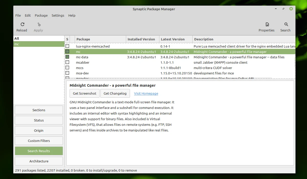Image resolution: width=307 pixels, height=179 pixels.
Task: Open the File menu
Action: click(18, 15)
